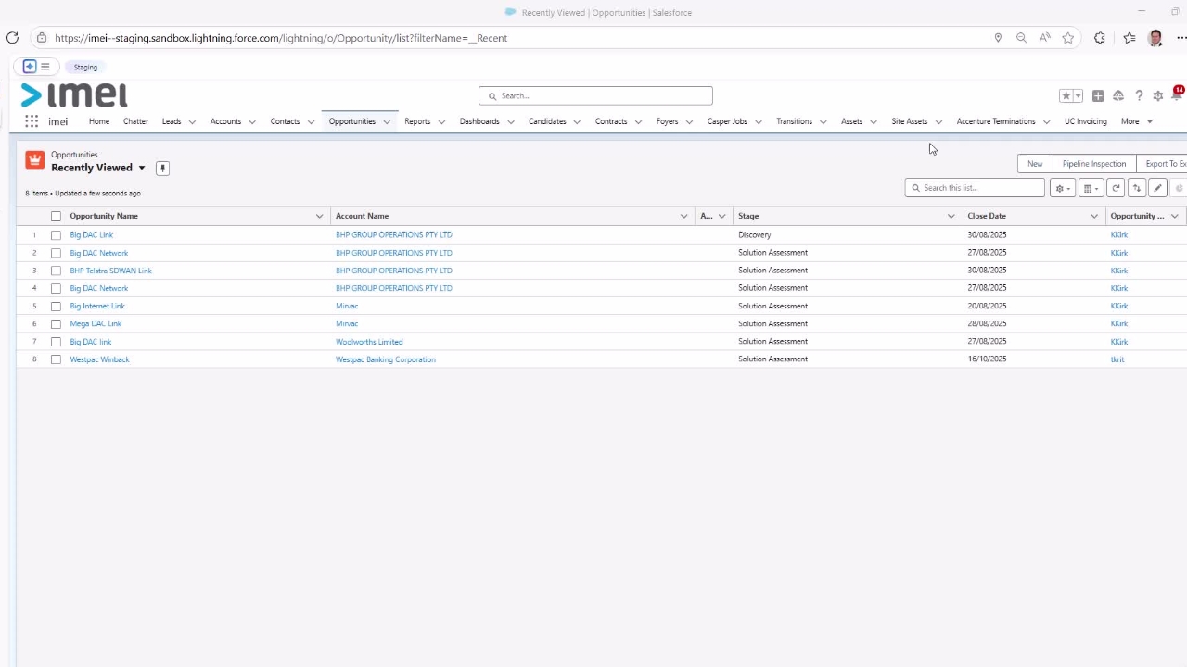Open Opportunity Name column actions chevron
The image size is (1187, 667).
click(x=320, y=216)
